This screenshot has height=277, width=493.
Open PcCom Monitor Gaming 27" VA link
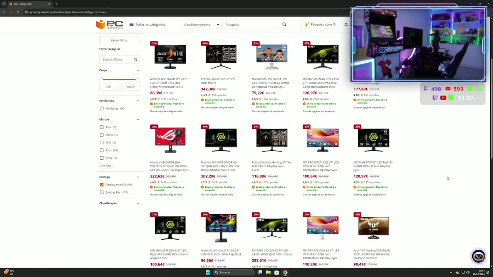pos(271,166)
